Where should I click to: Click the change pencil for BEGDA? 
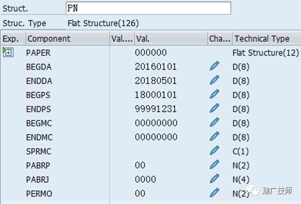point(214,66)
